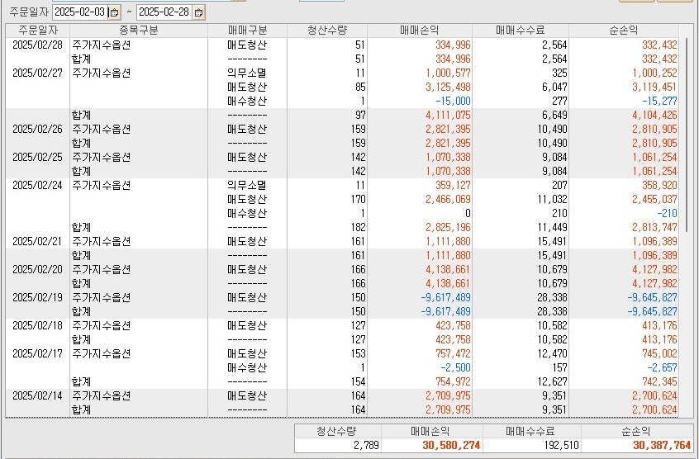Sort by the 주문일자 column header
The height and width of the screenshot is (459, 699).
[x=38, y=31]
